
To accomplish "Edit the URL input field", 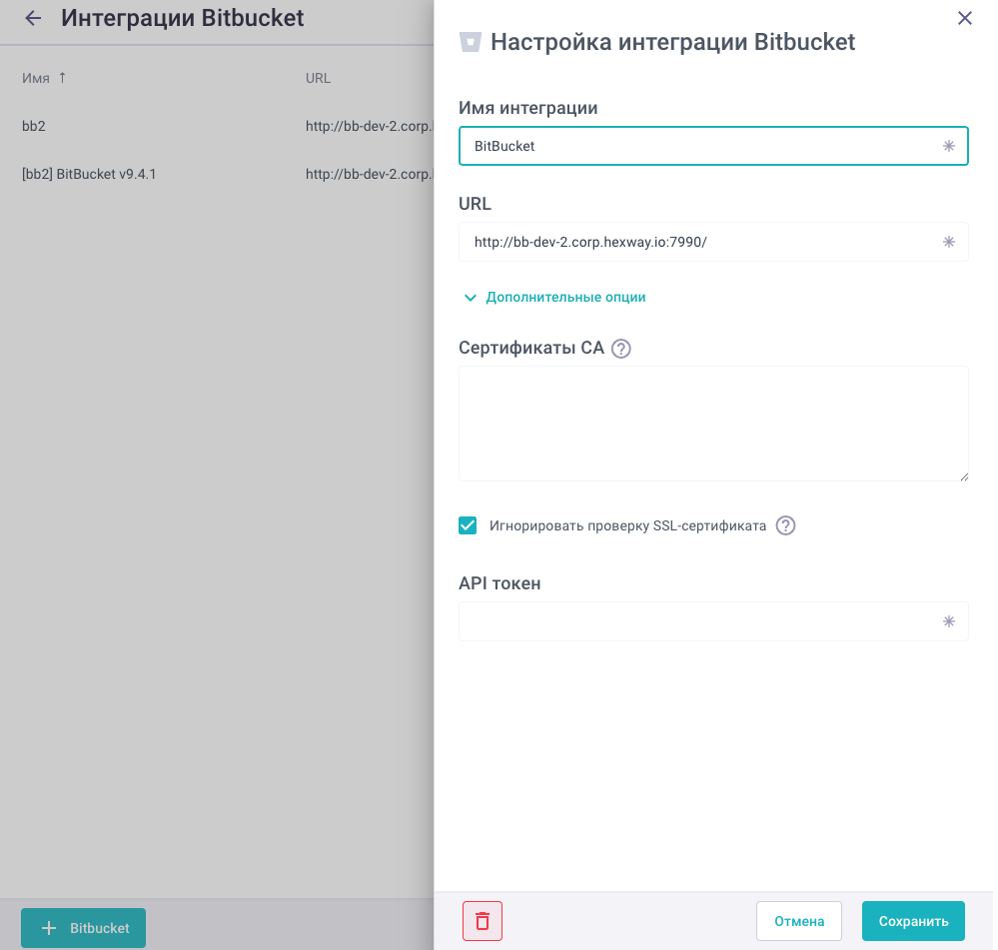I will coord(713,242).
